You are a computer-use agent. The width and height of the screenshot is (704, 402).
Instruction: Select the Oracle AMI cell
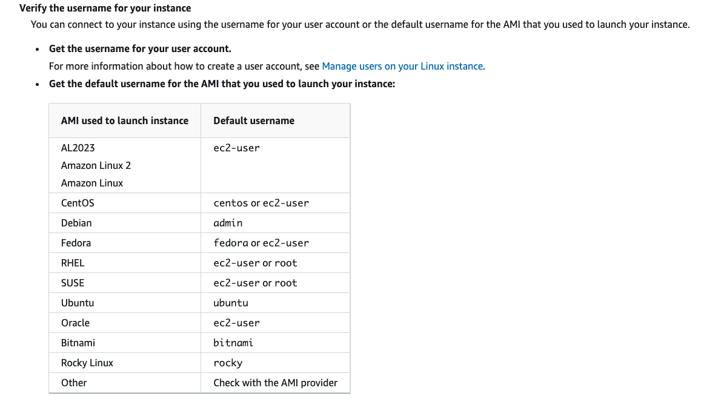coord(75,323)
